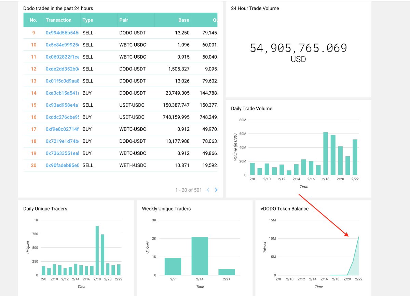
Task: Click the base value 13,177.988 cell
Action: click(177, 141)
